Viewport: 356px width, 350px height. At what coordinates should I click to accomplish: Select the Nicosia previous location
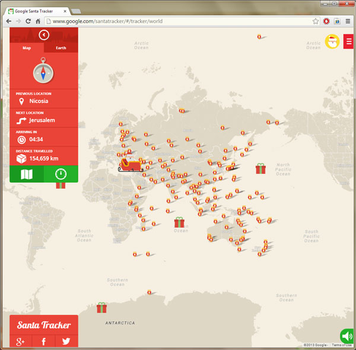coord(39,101)
